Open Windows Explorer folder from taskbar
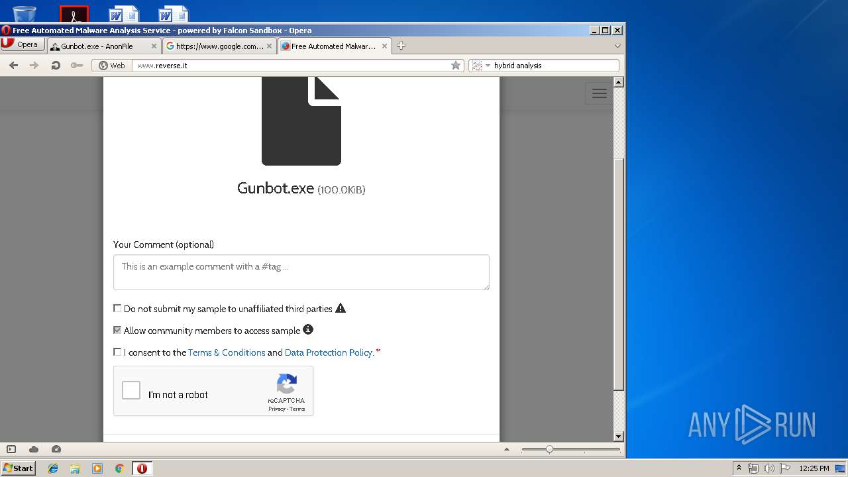848x477 pixels. click(x=75, y=468)
